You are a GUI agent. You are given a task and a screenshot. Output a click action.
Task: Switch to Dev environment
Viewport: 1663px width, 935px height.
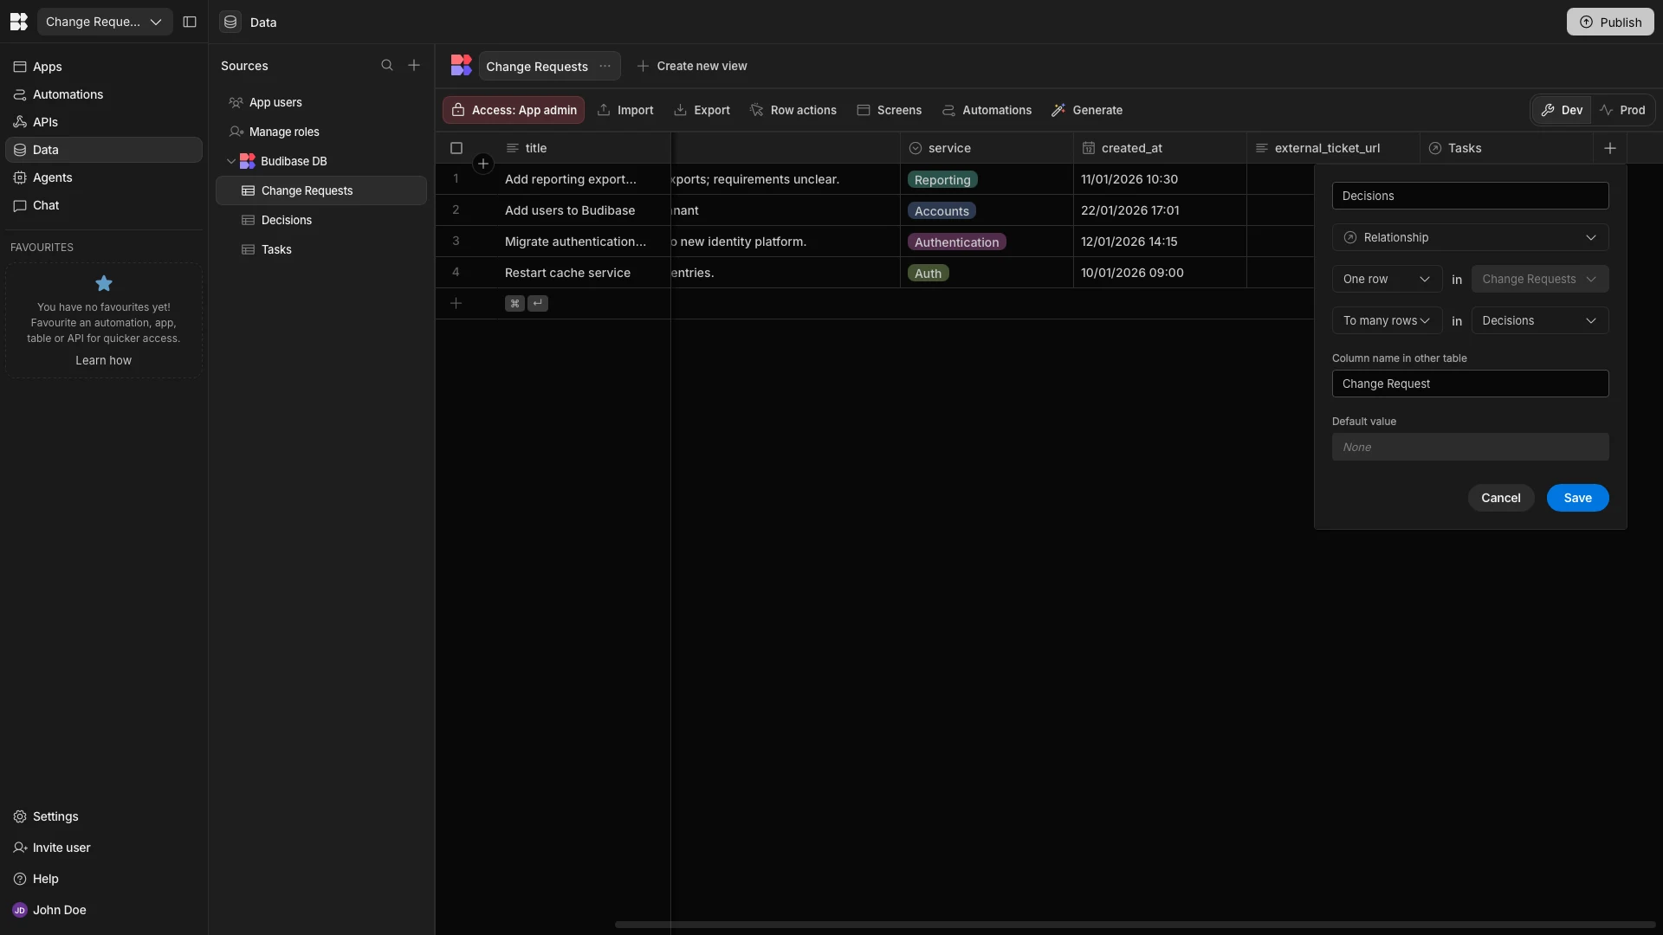tap(1562, 110)
